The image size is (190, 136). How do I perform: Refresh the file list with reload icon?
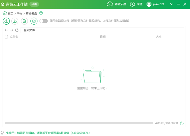[17, 30]
